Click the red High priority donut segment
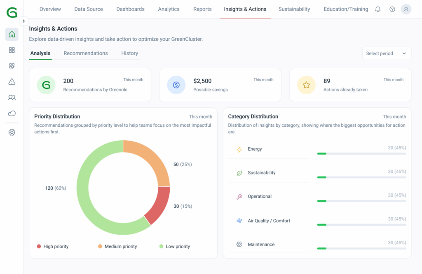This screenshot has width=422, height=274. point(159,205)
